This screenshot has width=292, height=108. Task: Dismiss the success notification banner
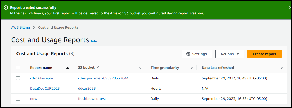point(290,8)
